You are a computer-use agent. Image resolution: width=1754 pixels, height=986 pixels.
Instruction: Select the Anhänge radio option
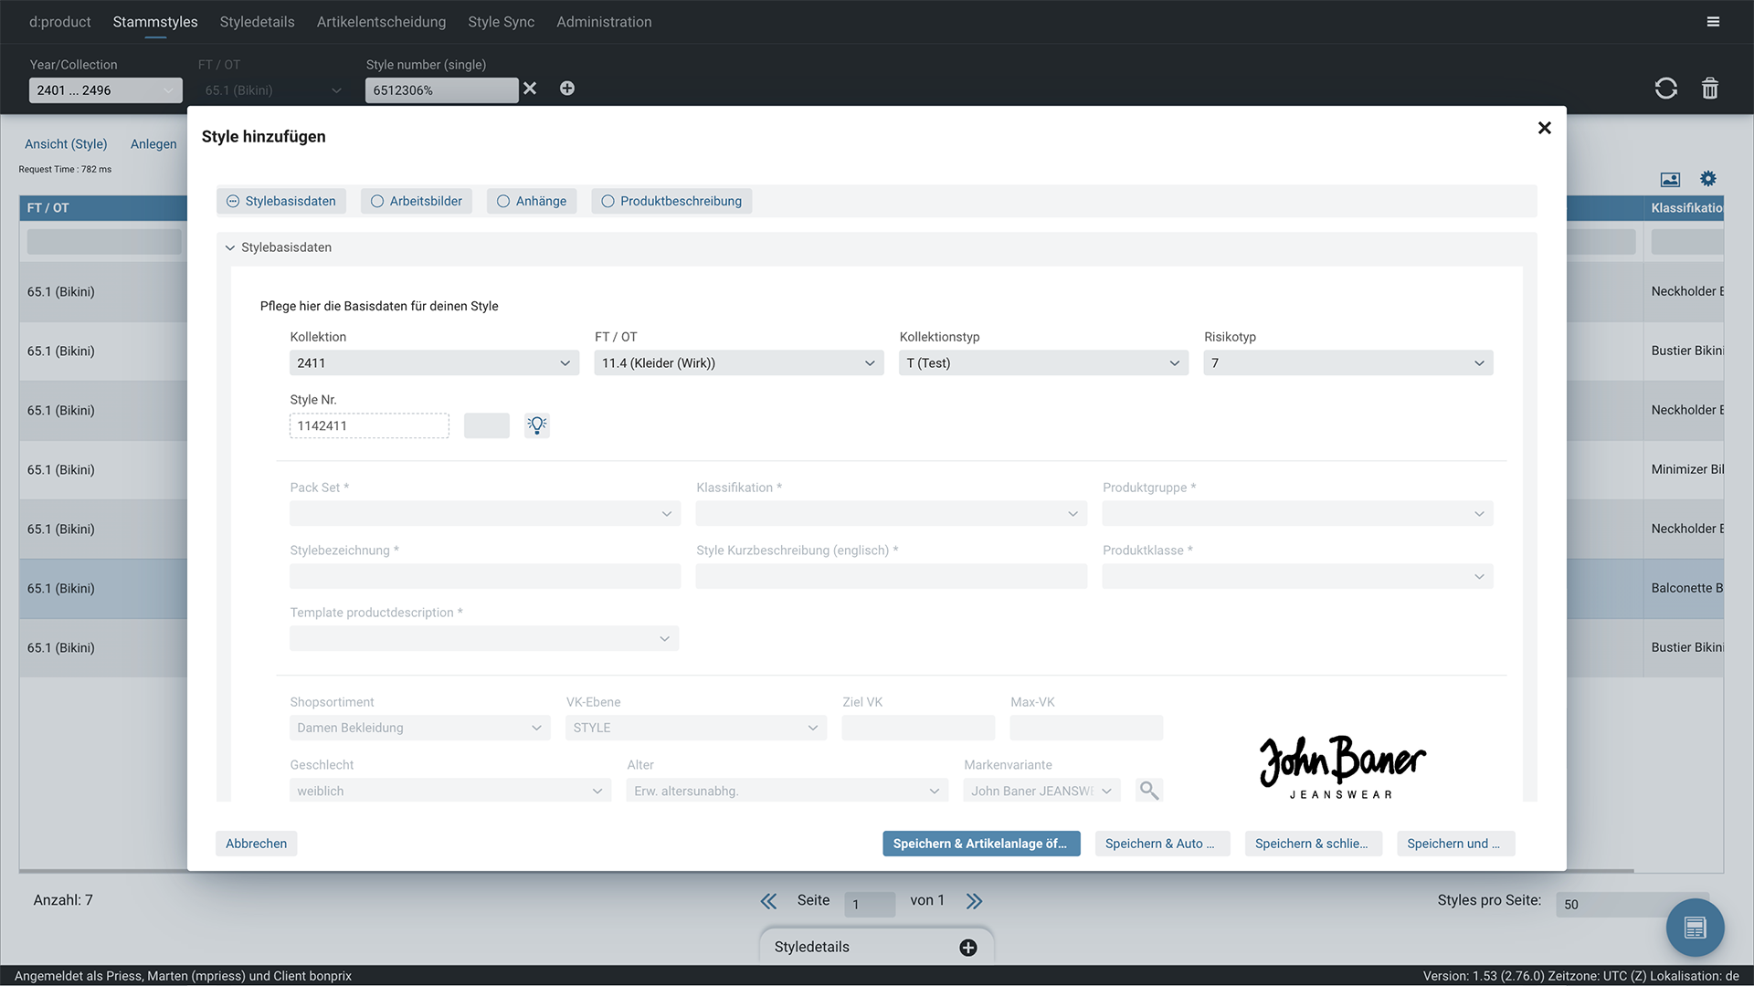(532, 201)
